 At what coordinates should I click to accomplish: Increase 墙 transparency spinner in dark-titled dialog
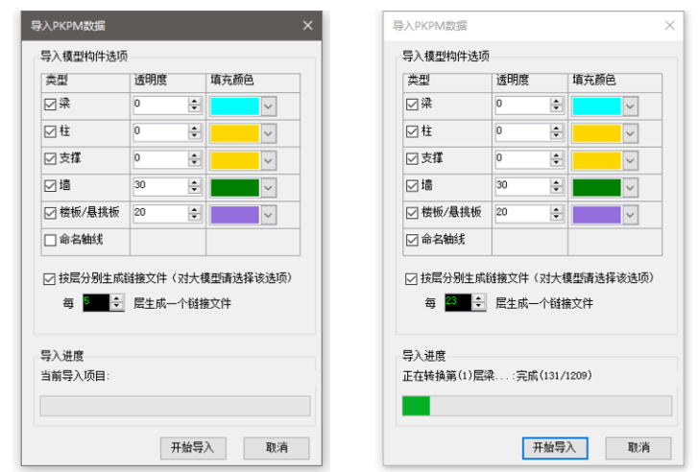point(194,182)
